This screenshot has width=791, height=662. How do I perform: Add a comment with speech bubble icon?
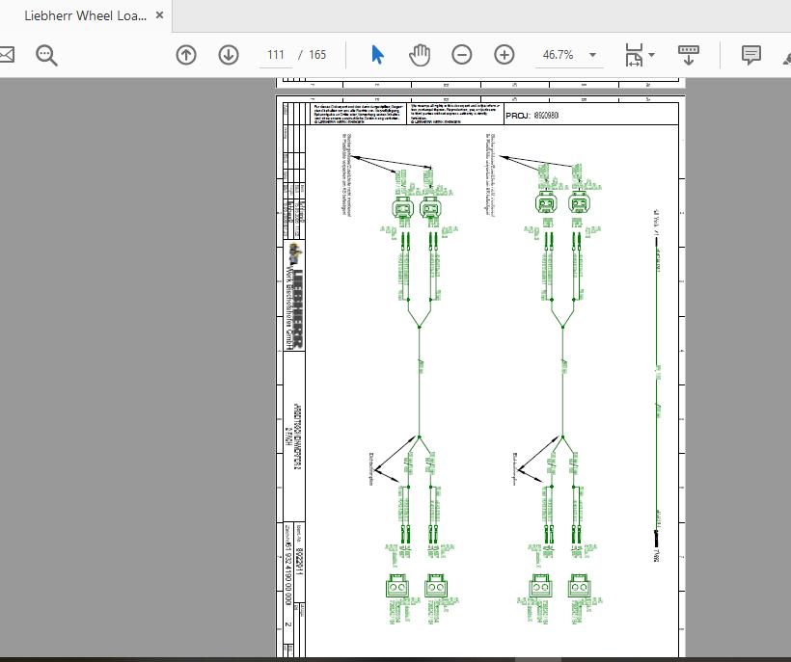tap(751, 55)
